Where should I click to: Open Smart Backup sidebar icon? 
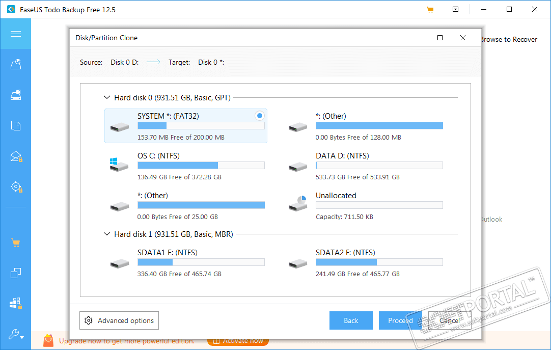16,186
